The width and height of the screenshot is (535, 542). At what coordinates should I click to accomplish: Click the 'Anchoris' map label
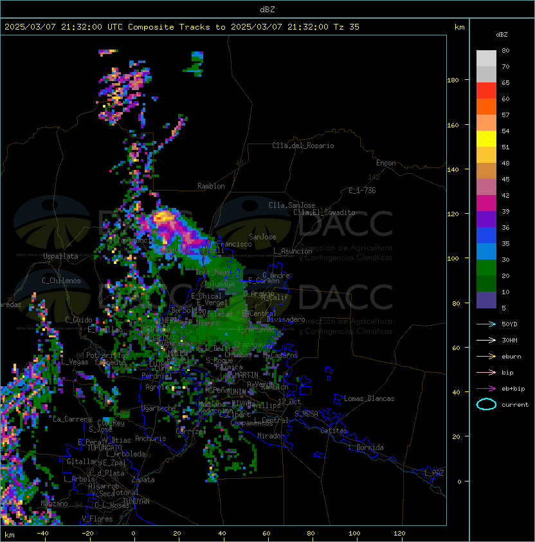pyautogui.click(x=150, y=438)
